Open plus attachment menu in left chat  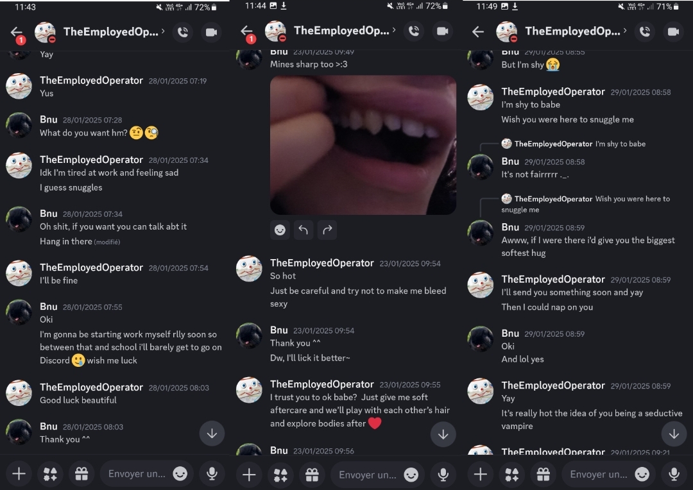(x=19, y=474)
